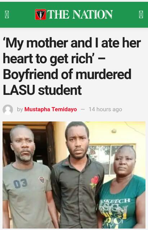148x230 pixels.
Task: Open the menu icon left of The Nation logo
Action: coord(7,14)
